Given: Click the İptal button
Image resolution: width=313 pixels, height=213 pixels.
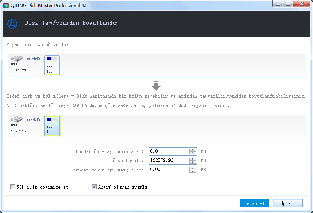Looking at the screenshot, I should click(x=287, y=203).
